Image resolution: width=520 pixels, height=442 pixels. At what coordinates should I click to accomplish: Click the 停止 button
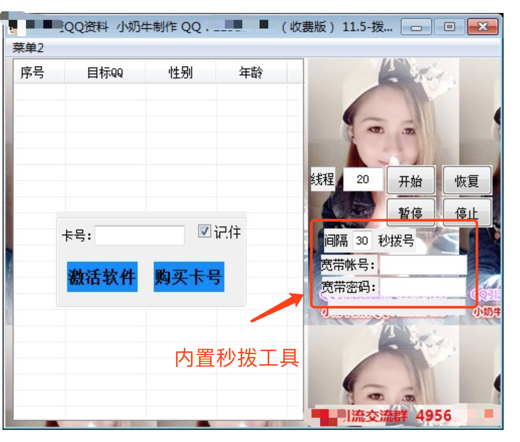pos(467,211)
